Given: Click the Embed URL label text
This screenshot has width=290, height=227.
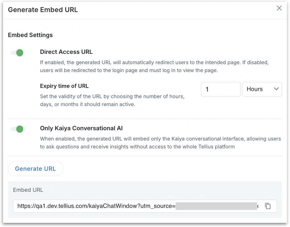Looking at the screenshot, I should click(x=28, y=190).
